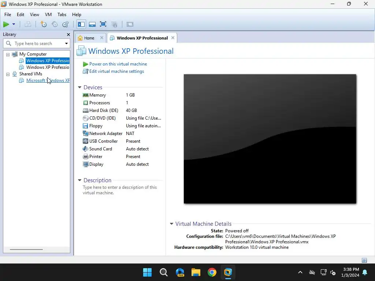This screenshot has width=375, height=281.
Task: Click the Unity mode toolbar icon
Action: (114, 24)
